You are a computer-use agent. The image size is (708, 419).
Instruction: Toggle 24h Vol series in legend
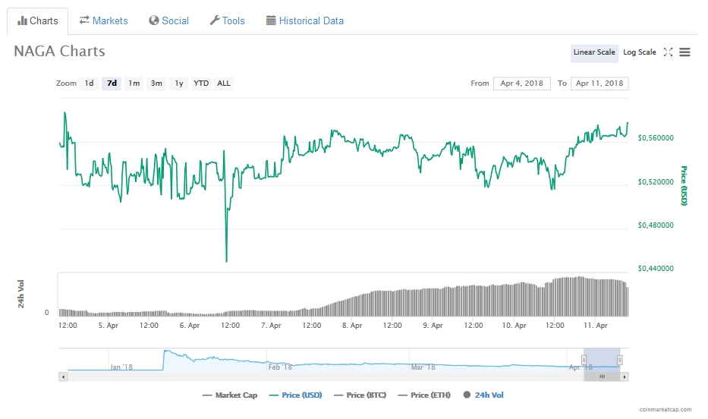coord(483,395)
